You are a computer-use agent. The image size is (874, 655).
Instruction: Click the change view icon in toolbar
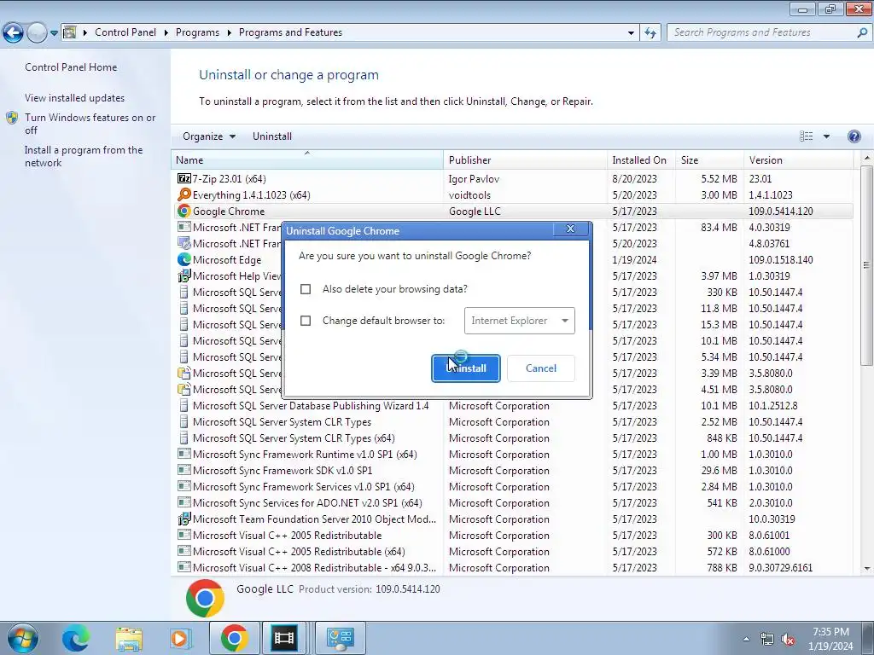(x=806, y=136)
